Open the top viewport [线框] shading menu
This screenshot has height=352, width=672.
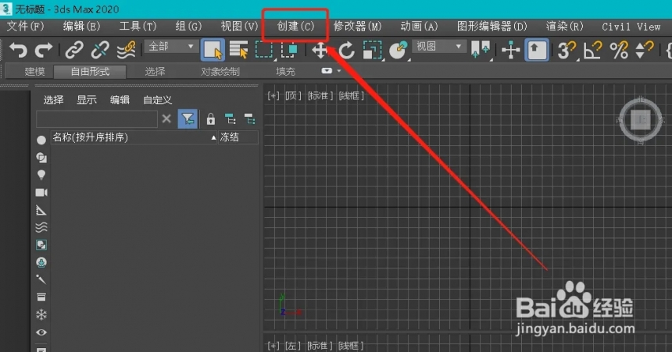351,95
